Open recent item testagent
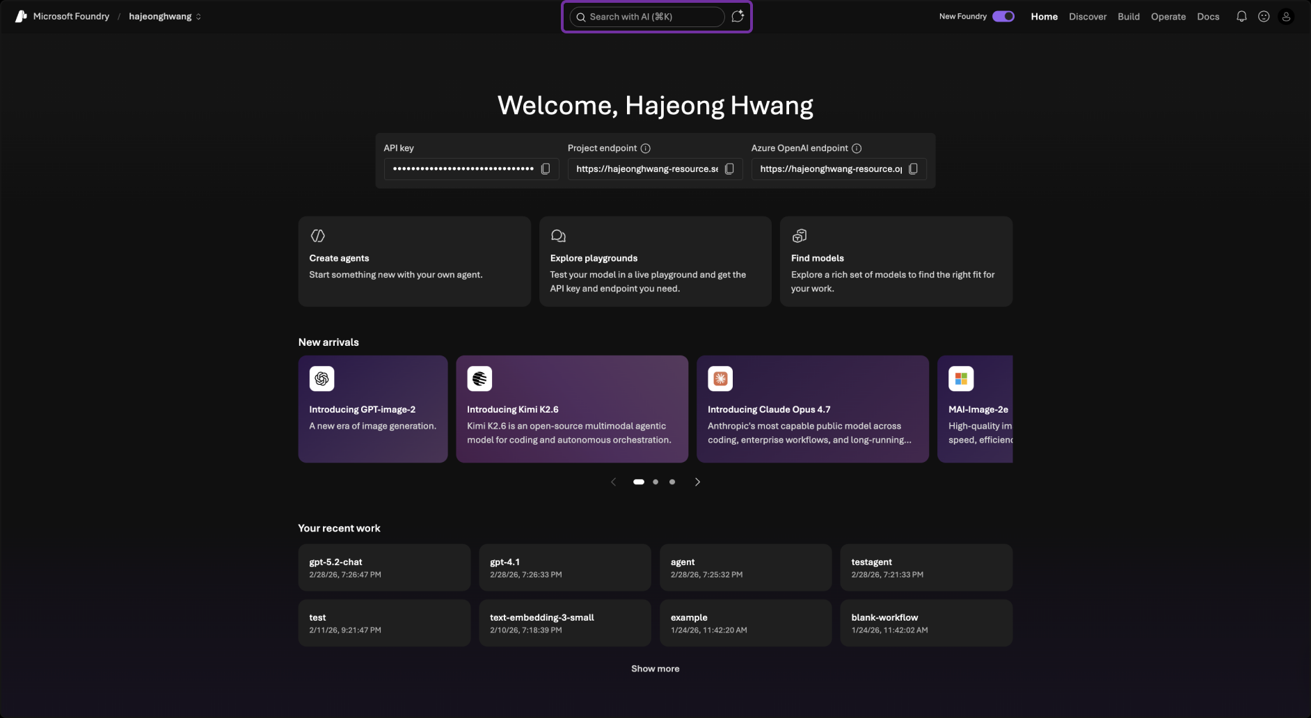The height and width of the screenshot is (718, 1311). (x=926, y=568)
